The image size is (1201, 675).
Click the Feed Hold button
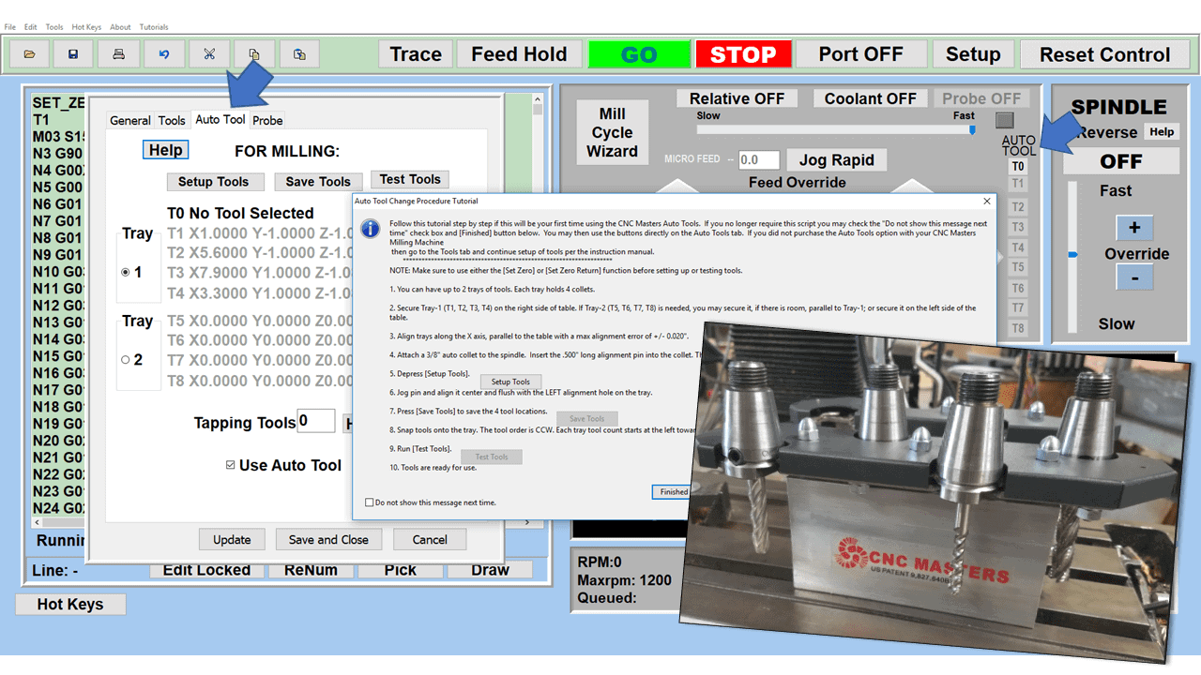pos(519,54)
